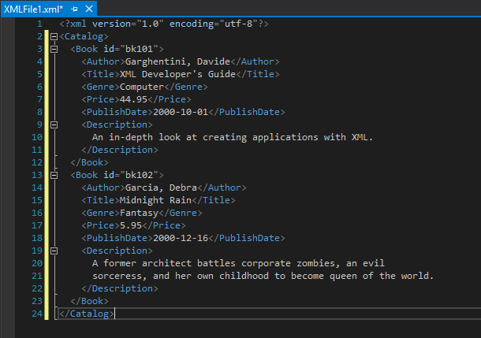Collapse the Book bk101 node

click(x=54, y=49)
